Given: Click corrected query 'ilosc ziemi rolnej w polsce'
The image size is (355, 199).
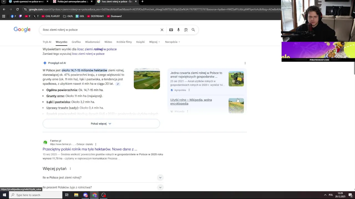Looking at the screenshot, I should 97,49.
